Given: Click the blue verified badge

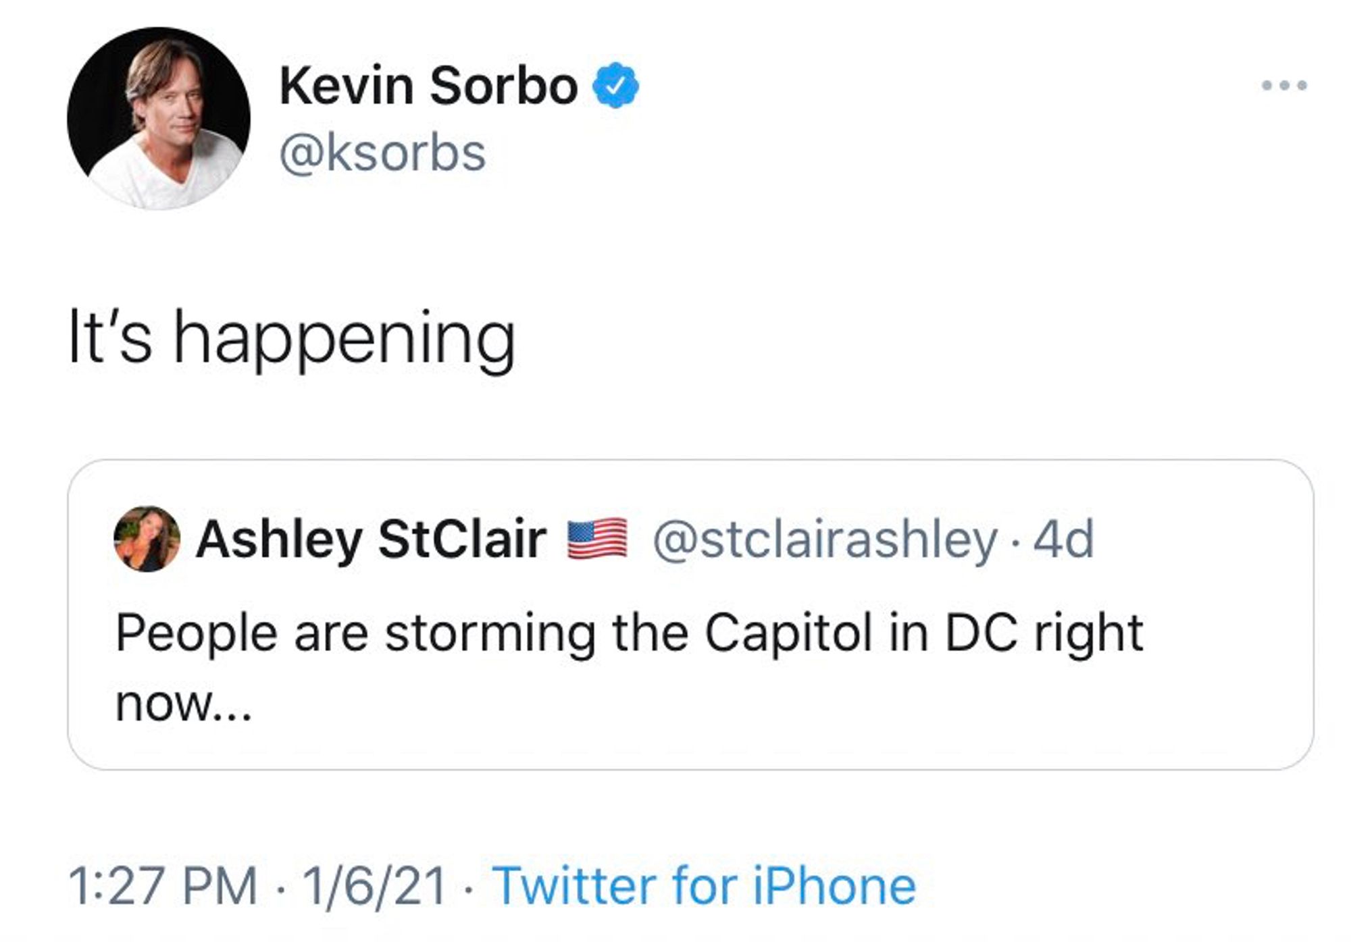Looking at the screenshot, I should click(x=615, y=85).
